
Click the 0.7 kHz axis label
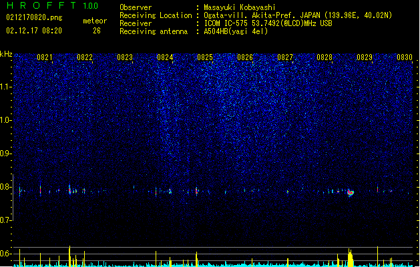coord(5,220)
